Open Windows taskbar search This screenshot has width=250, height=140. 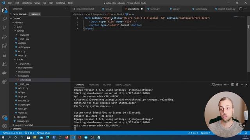tap(9, 137)
